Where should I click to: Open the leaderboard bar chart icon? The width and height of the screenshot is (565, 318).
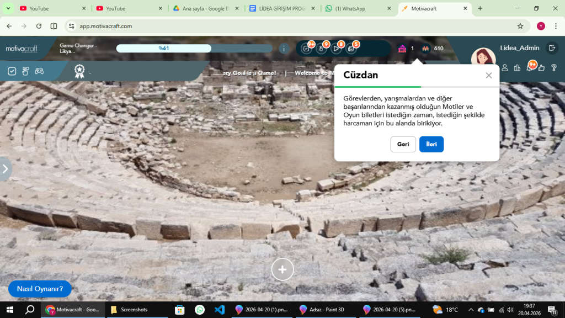(x=517, y=68)
